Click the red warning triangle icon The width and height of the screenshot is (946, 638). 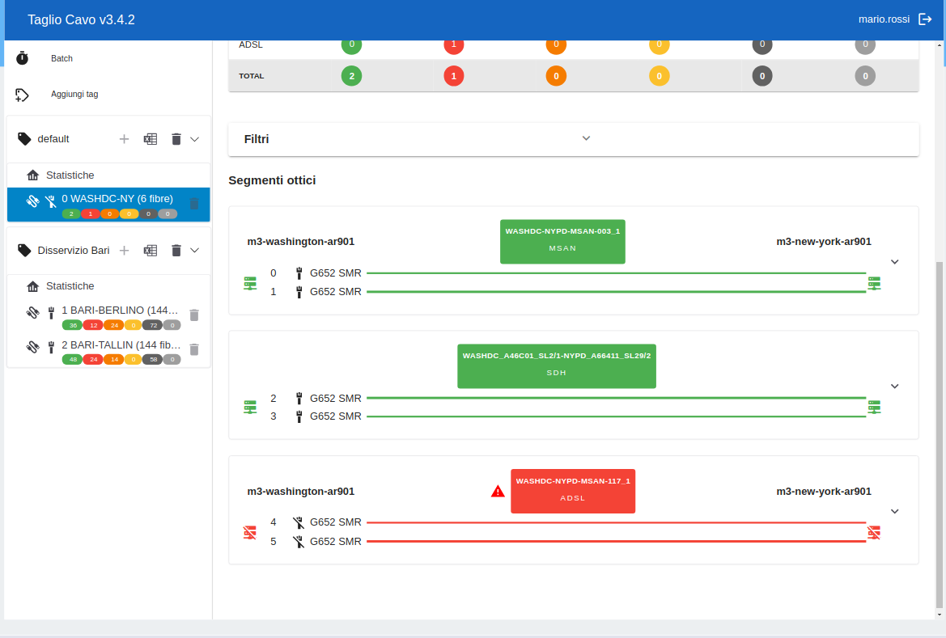point(498,491)
